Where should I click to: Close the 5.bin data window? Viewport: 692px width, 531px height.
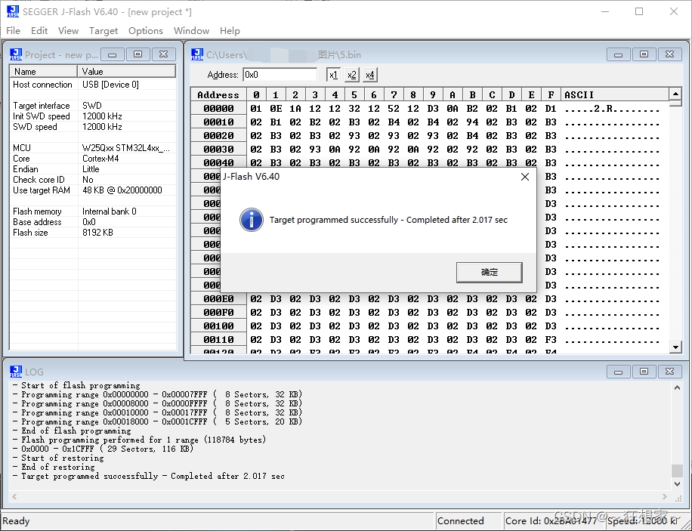(669, 54)
